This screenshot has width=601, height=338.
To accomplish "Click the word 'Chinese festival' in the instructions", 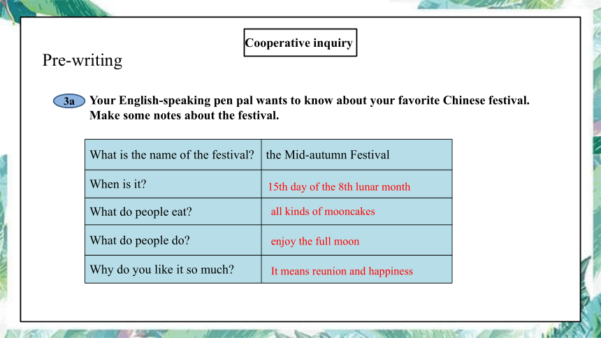I will pyautogui.click(x=486, y=101).
